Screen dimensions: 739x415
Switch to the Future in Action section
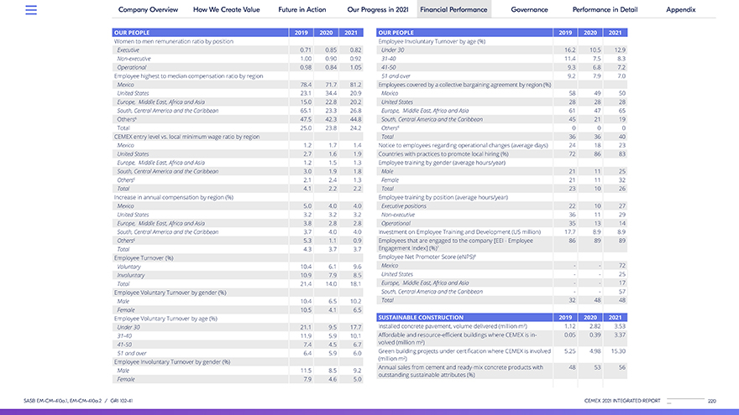coord(303,10)
